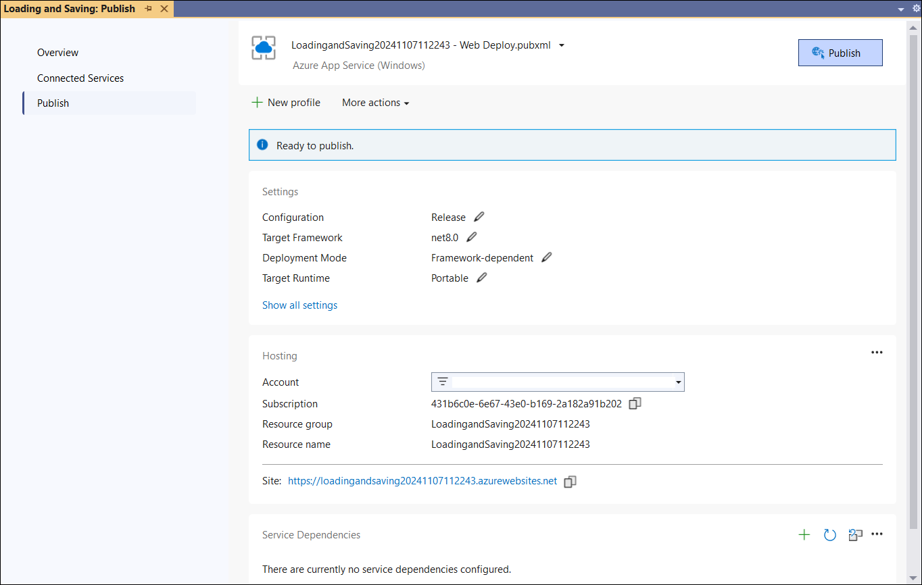Expand the Account combo box
Image resolution: width=922 pixels, height=585 pixels.
pyautogui.click(x=558, y=382)
